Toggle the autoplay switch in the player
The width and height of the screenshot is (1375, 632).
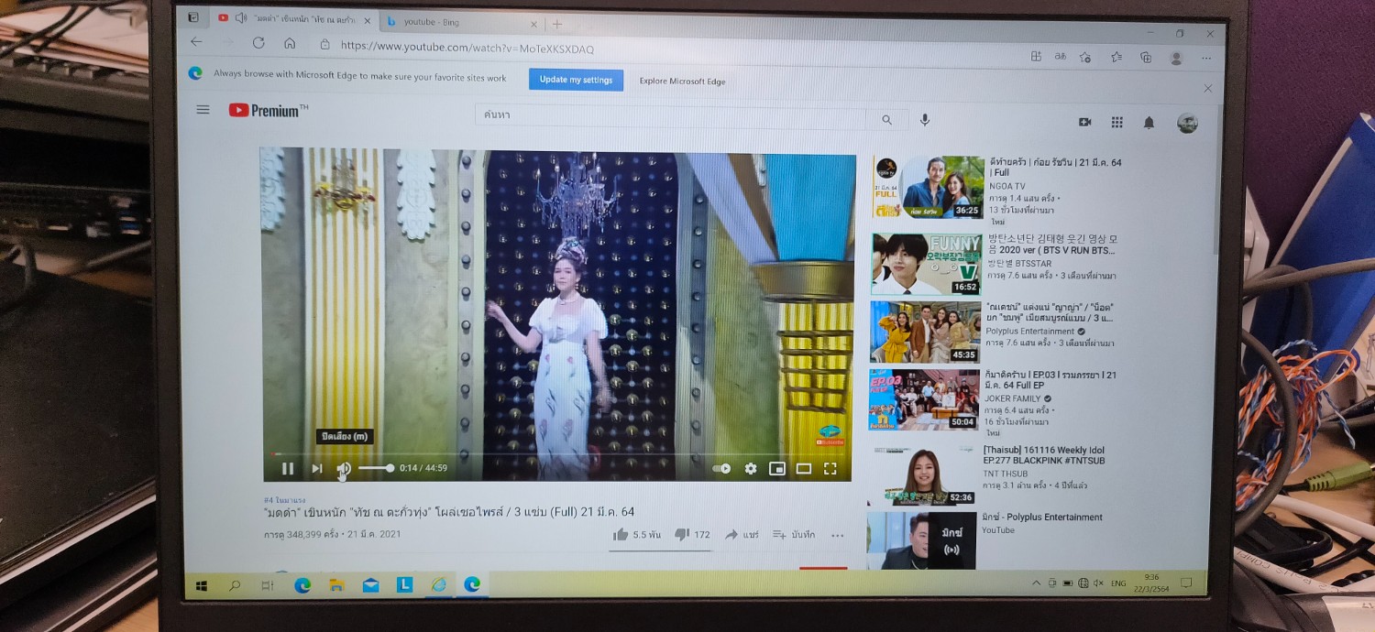[x=721, y=468]
